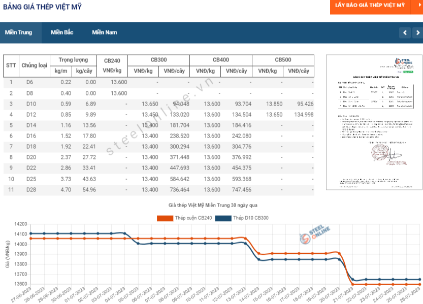Viewport: 423px width, 304px height.
Task: Click the 93.704 CB400 price cell
Action: click(243, 104)
